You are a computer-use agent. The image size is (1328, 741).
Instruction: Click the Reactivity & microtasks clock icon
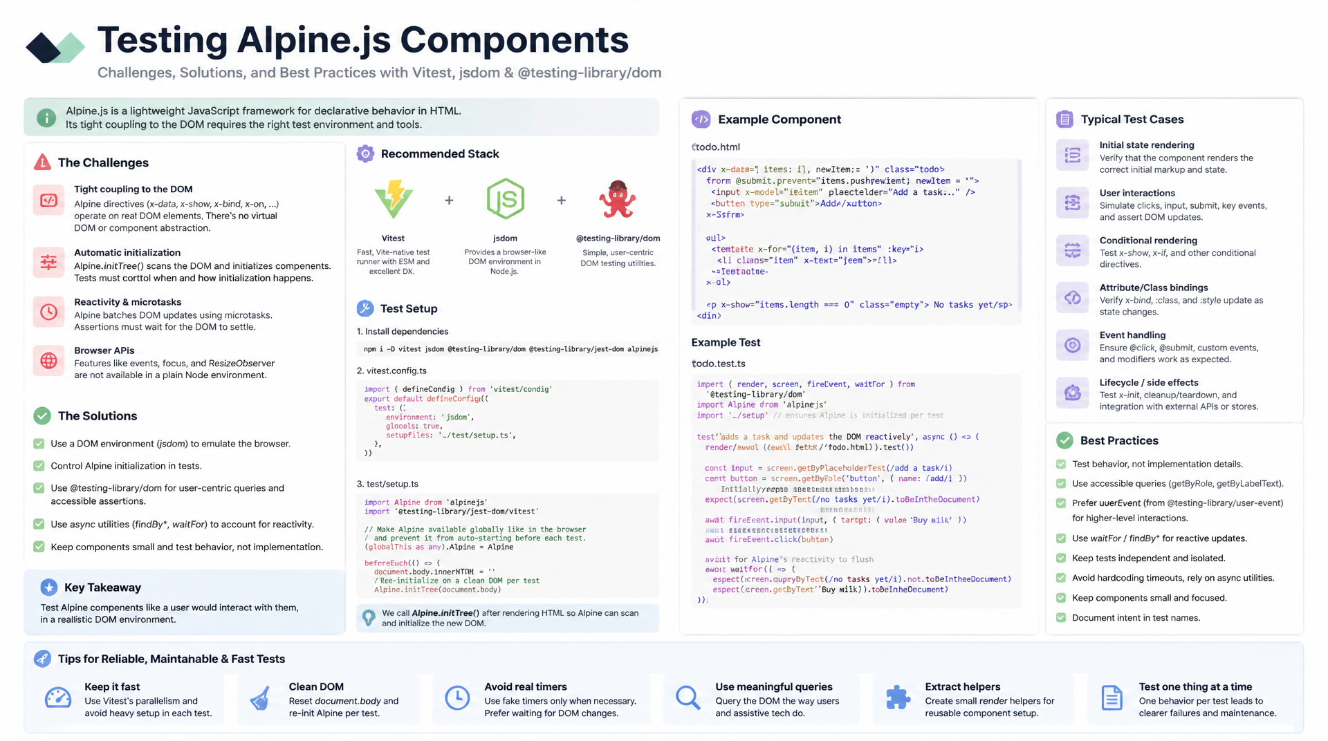(x=48, y=312)
